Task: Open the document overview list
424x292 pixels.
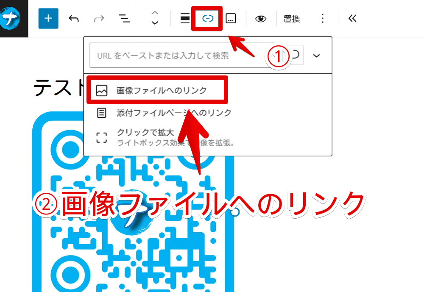Action: (x=124, y=18)
